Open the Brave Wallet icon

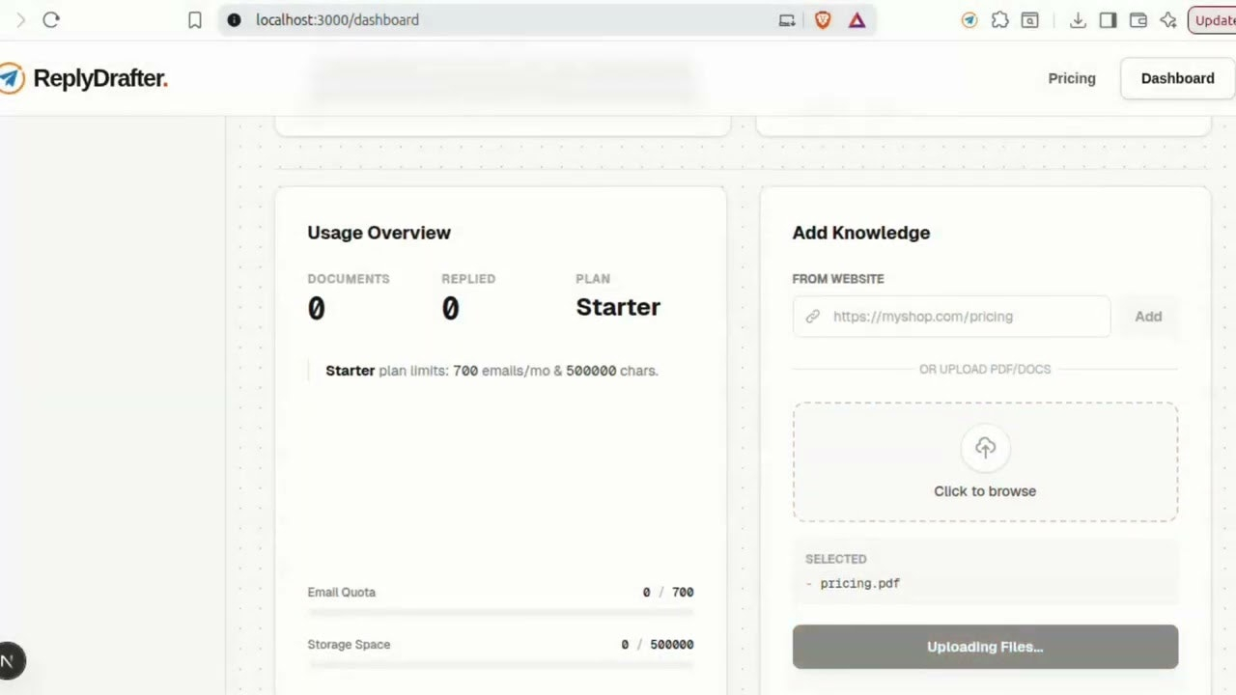tap(1138, 19)
